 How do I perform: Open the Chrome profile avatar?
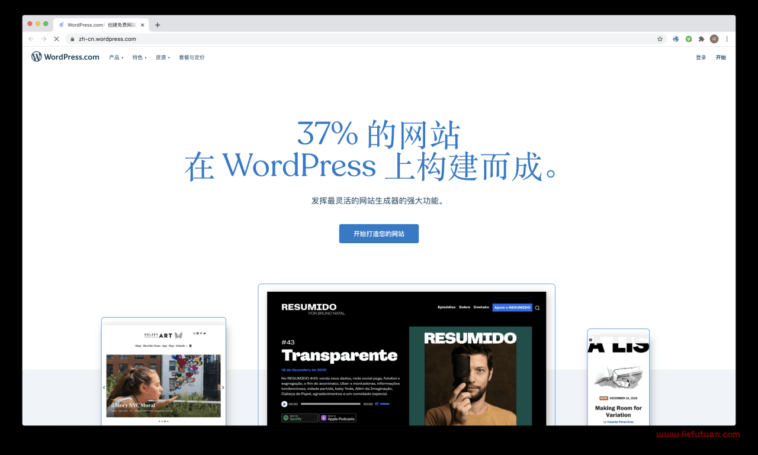tap(714, 39)
